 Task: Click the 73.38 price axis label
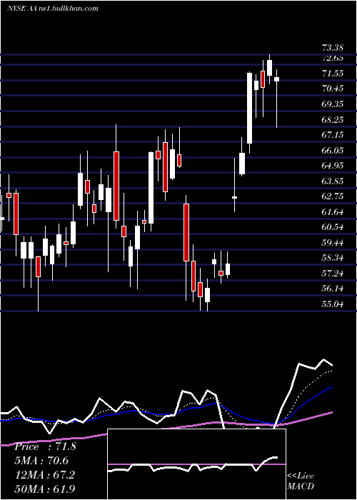tap(333, 48)
